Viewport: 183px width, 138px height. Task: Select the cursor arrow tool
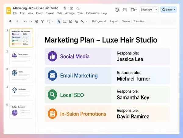(59, 21)
